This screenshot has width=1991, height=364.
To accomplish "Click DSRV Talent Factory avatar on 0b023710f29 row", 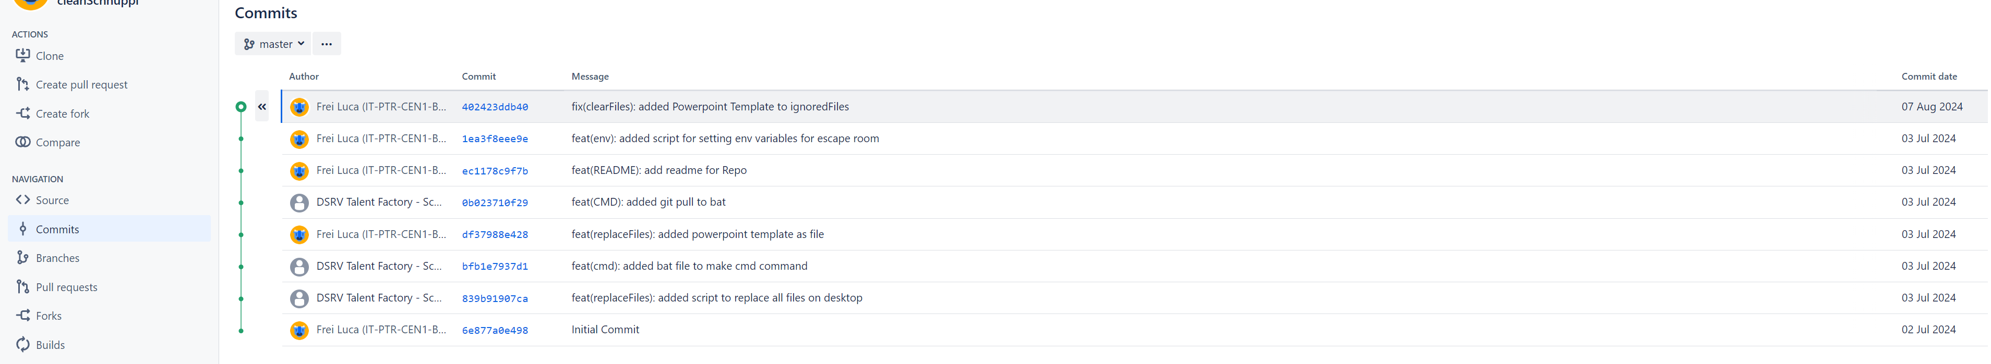I will pos(299,203).
